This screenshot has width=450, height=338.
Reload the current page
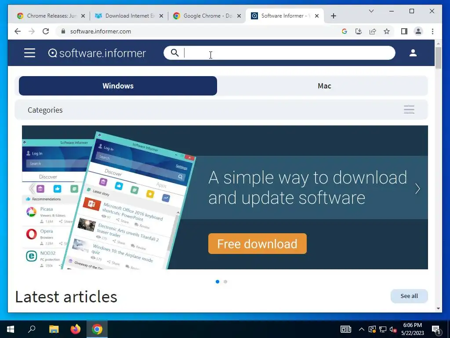tap(46, 31)
